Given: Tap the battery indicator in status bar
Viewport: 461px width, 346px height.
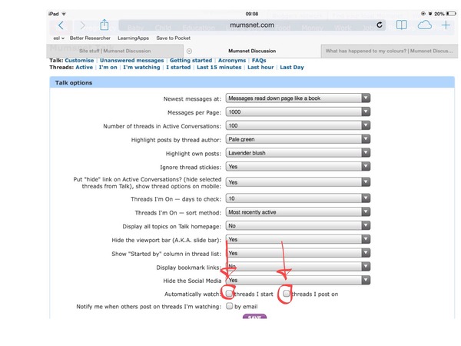Looking at the screenshot, I should coord(451,14).
